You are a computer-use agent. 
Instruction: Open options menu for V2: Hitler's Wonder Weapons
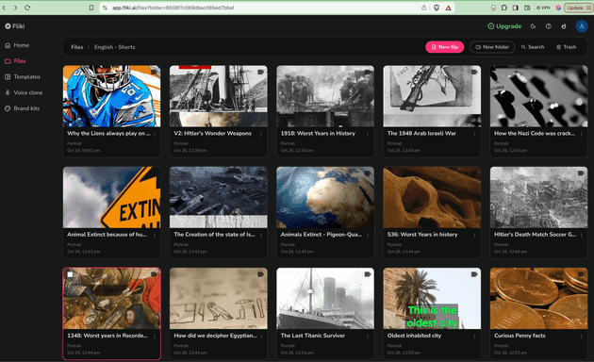(261, 134)
